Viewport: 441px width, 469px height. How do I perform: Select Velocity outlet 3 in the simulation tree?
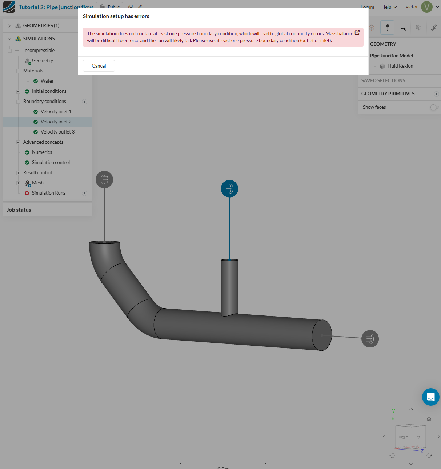(x=58, y=132)
